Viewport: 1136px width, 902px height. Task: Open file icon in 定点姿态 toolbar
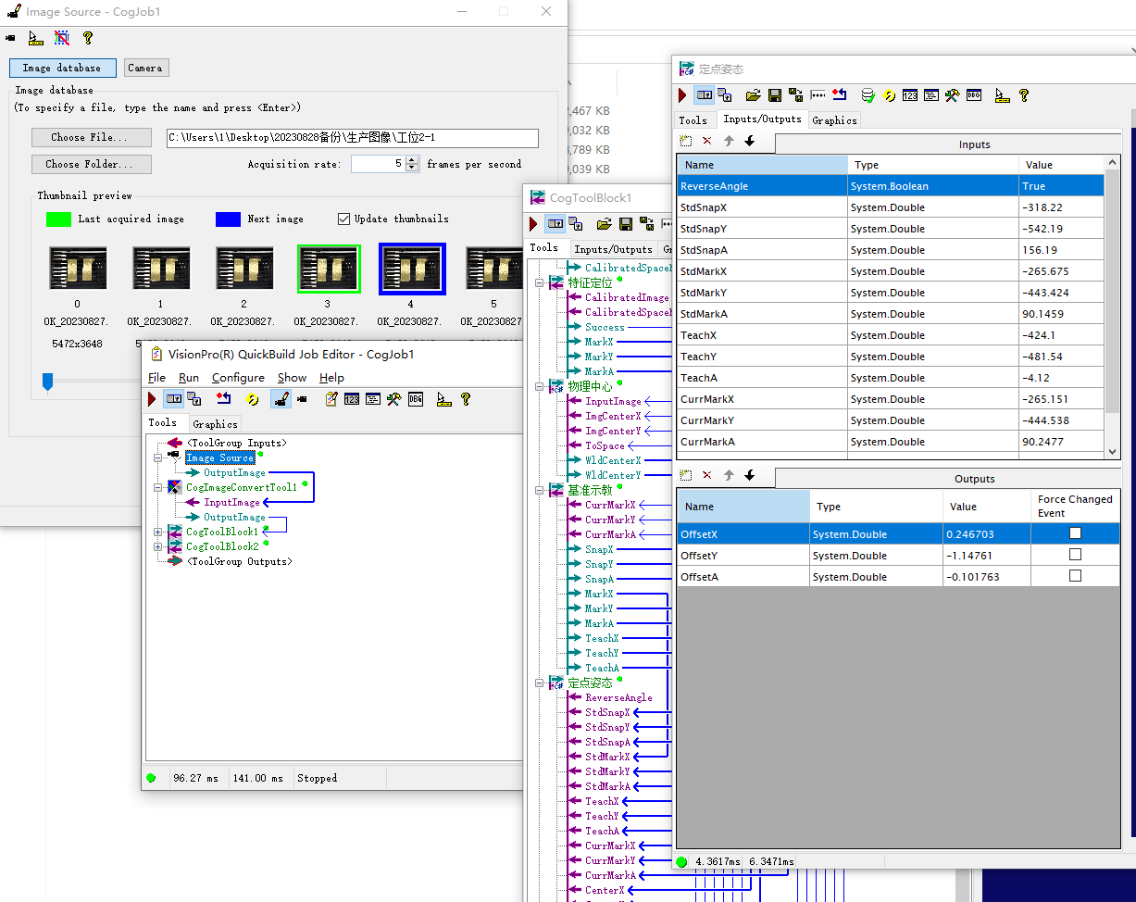[x=753, y=95]
